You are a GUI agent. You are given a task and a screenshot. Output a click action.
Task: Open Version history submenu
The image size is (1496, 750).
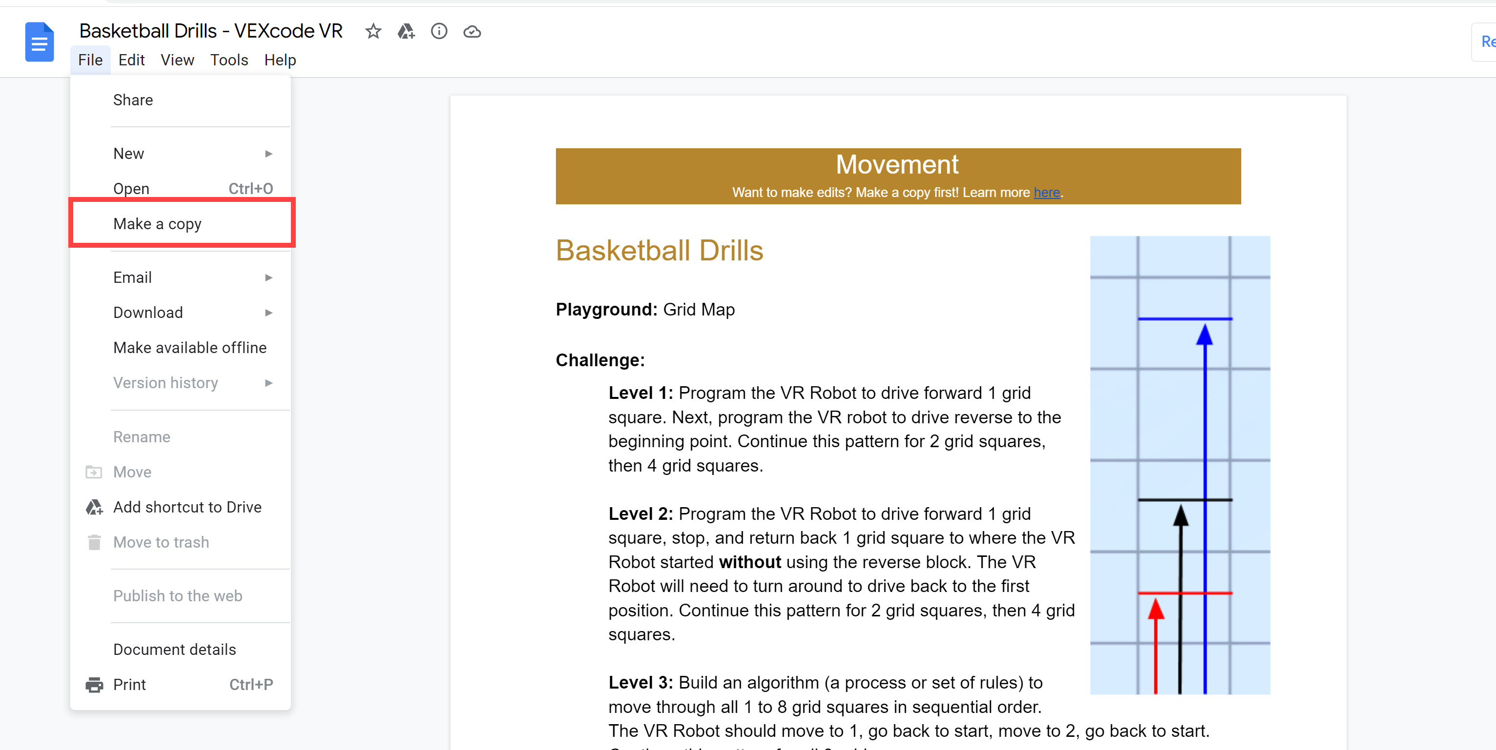point(268,383)
